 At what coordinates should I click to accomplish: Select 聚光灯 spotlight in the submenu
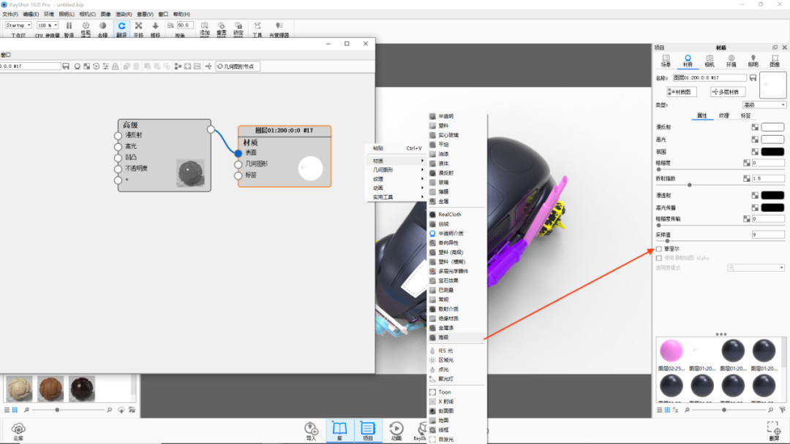[456, 379]
